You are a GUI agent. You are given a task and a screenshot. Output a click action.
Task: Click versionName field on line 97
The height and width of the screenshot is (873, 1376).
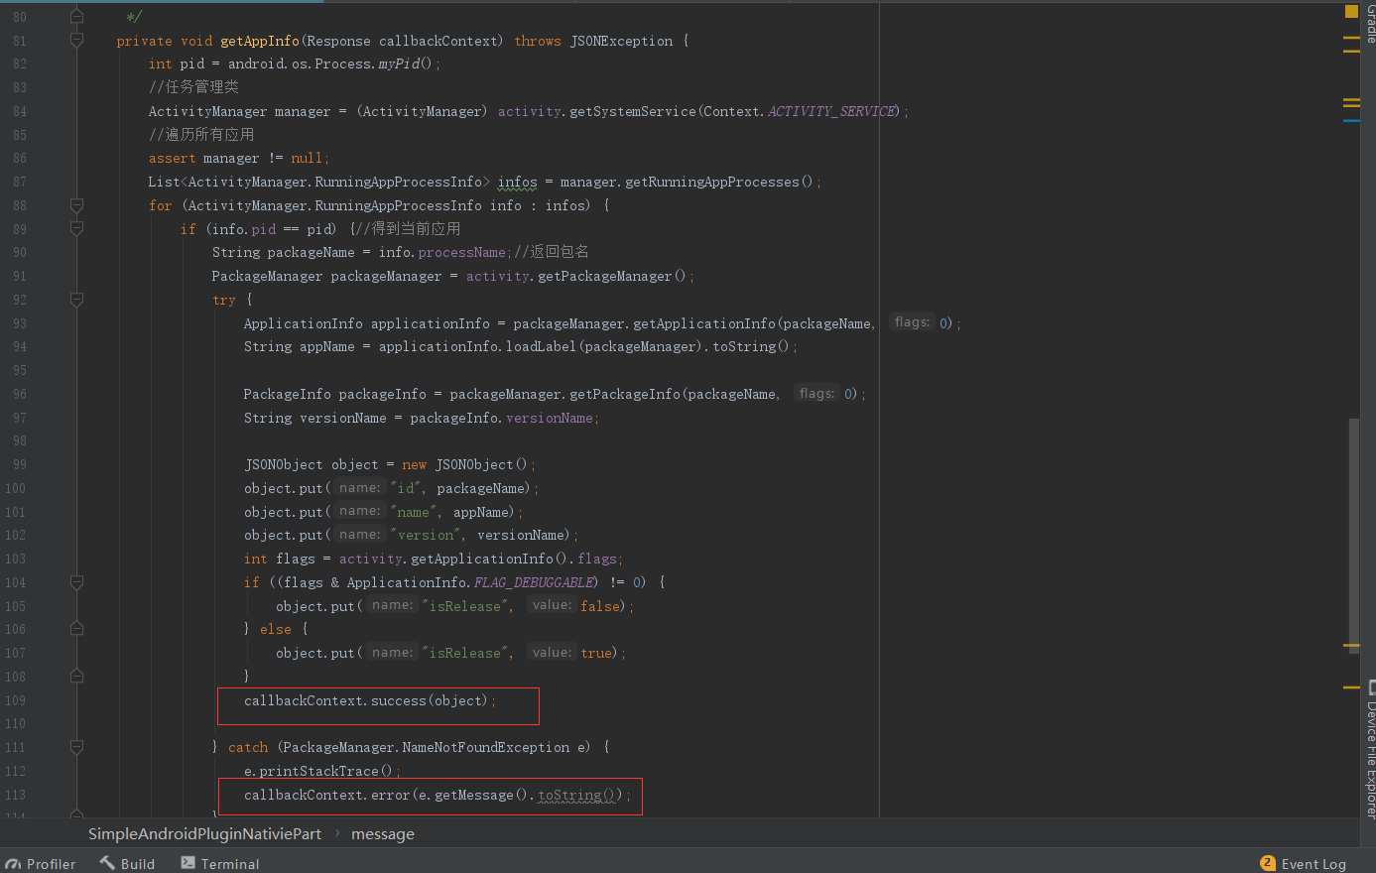pyautogui.click(x=550, y=418)
